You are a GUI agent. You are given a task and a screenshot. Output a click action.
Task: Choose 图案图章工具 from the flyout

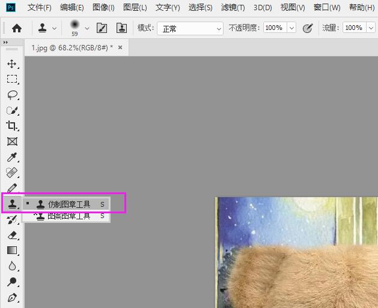coord(66,216)
